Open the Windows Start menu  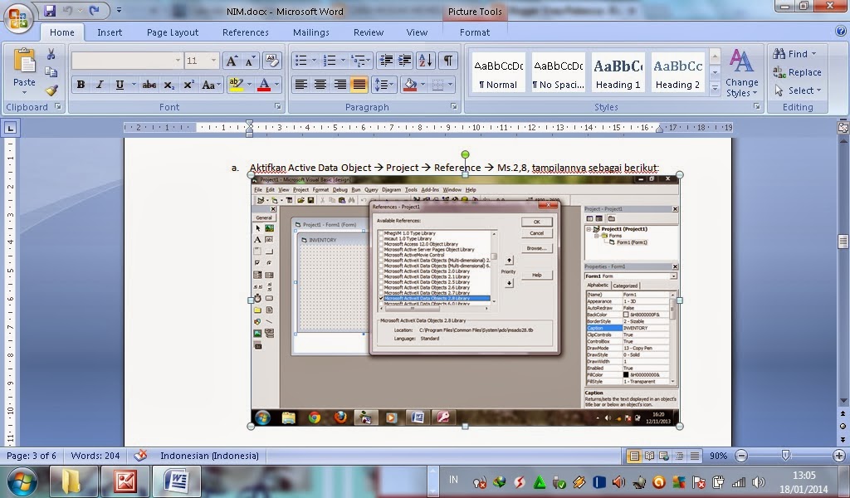(x=22, y=481)
